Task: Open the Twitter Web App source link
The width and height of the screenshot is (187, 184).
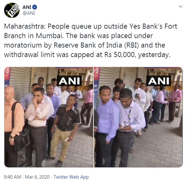Action: (71, 177)
